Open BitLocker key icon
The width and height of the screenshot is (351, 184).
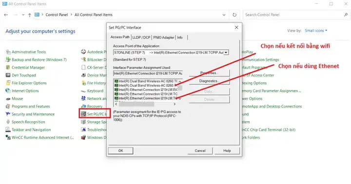[83, 60]
